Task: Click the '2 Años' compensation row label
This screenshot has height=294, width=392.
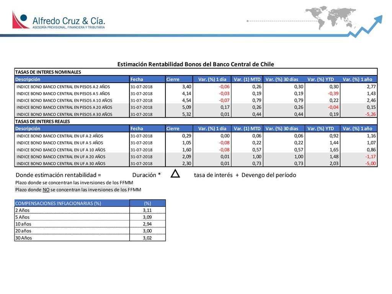Action: (22, 210)
